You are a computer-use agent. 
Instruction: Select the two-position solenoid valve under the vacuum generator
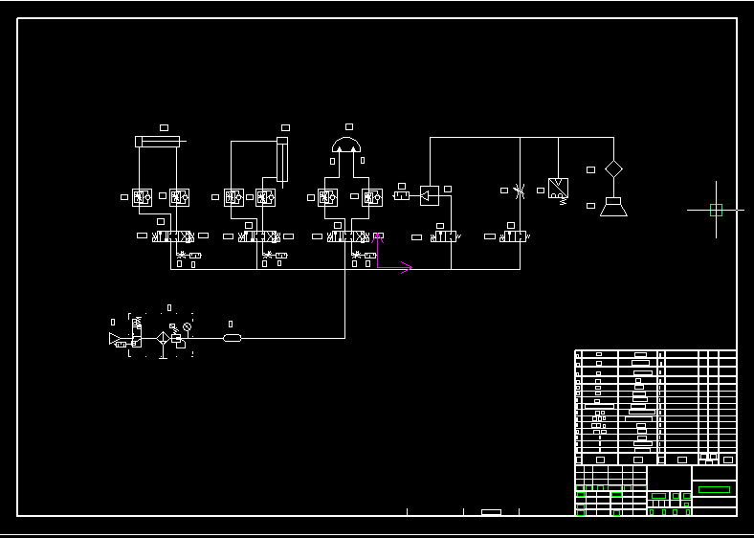[445, 236]
